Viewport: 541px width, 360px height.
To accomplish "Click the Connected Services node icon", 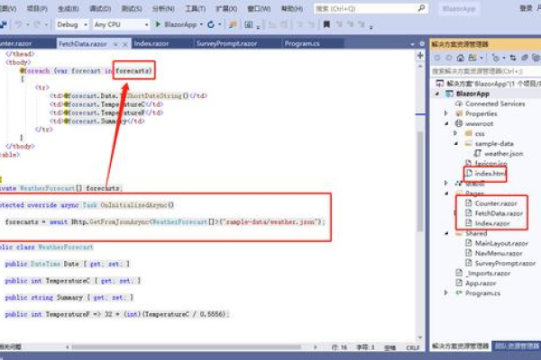I will 459,103.
